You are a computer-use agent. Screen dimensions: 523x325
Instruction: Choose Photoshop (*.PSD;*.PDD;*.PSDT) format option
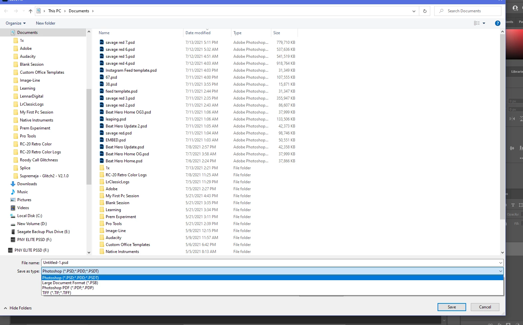pyautogui.click(x=272, y=278)
